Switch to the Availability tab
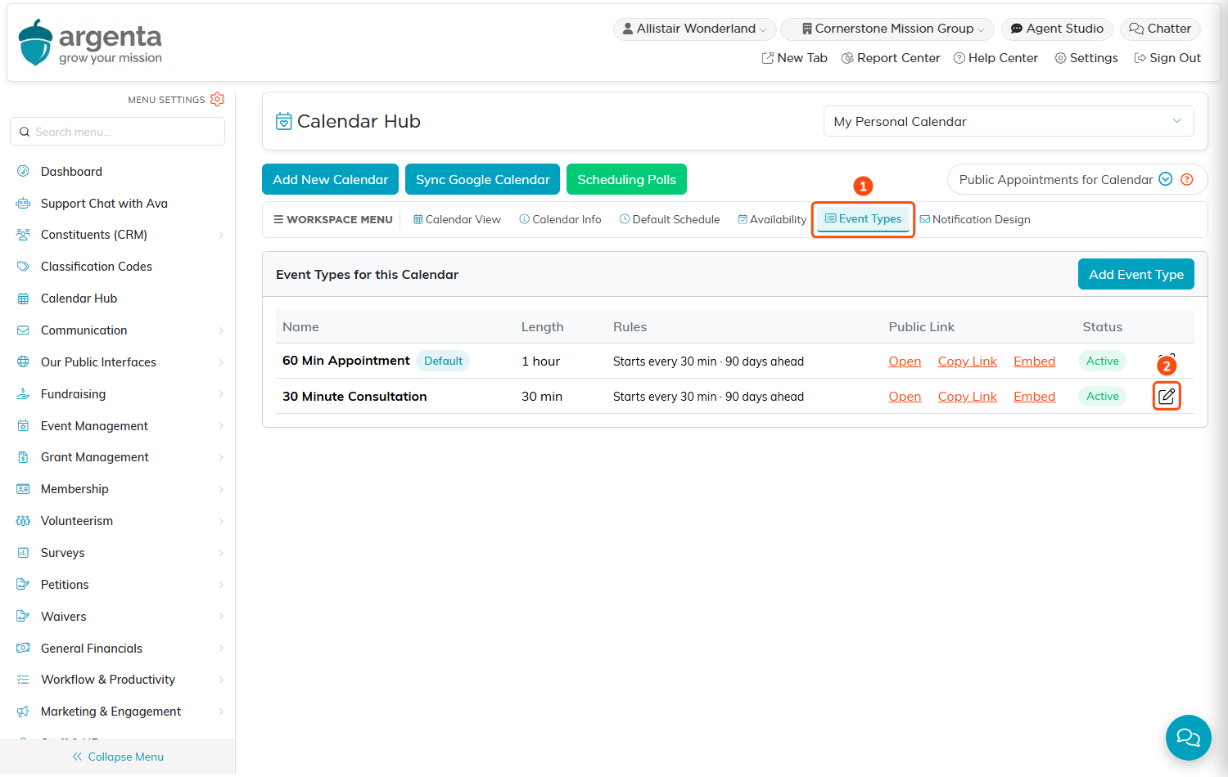Screen dimensions: 1228x777 (772, 219)
